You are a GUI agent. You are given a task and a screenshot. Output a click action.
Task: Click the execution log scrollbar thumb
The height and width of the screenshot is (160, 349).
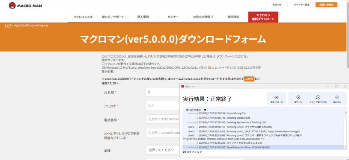pyautogui.click(x=345, y=132)
